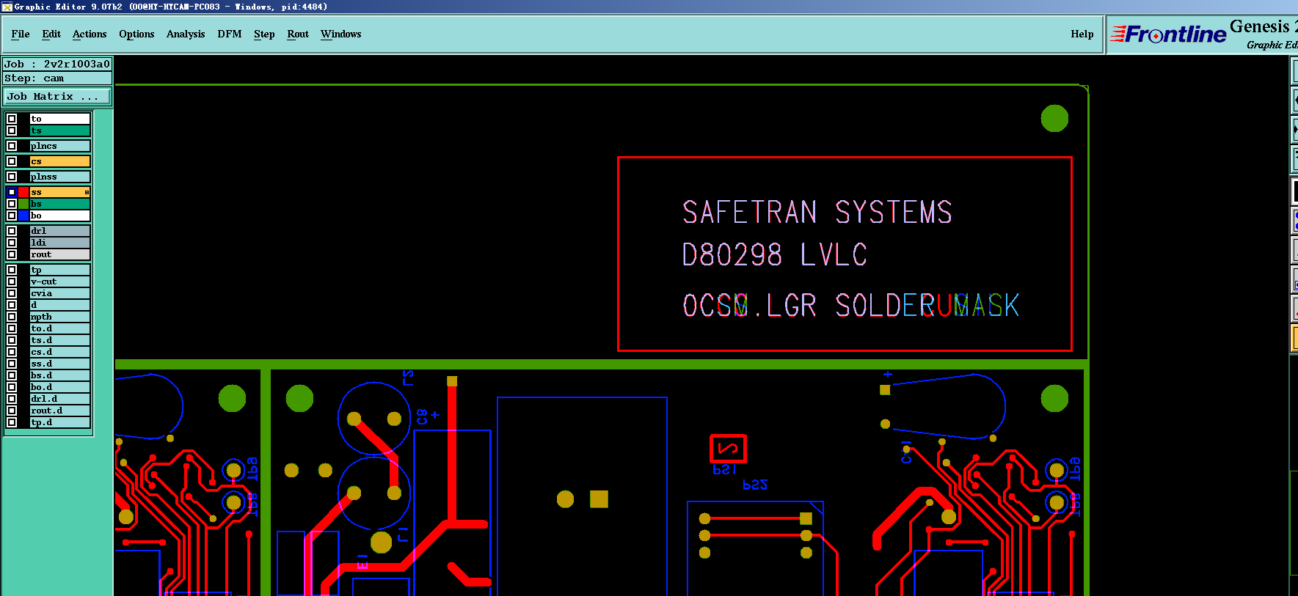This screenshot has width=1298, height=596.
Task: Select the 'rout.d' layer name
Action: tap(59, 411)
